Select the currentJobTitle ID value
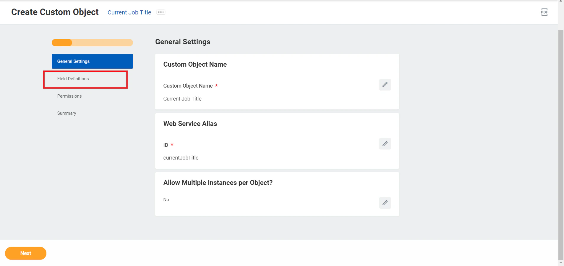The height and width of the screenshot is (266, 564). [181, 157]
